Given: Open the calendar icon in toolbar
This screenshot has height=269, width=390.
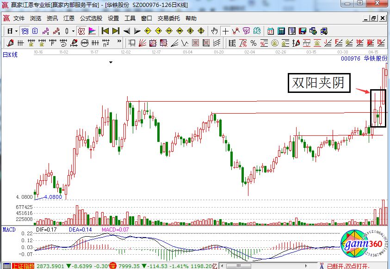Looking at the screenshot, I should point(271,31).
